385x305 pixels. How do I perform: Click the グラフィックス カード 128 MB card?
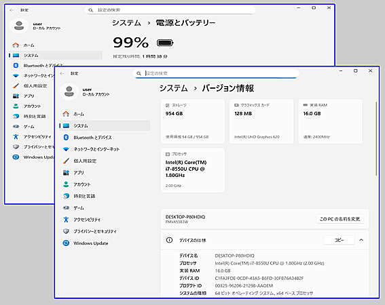tap(261, 121)
